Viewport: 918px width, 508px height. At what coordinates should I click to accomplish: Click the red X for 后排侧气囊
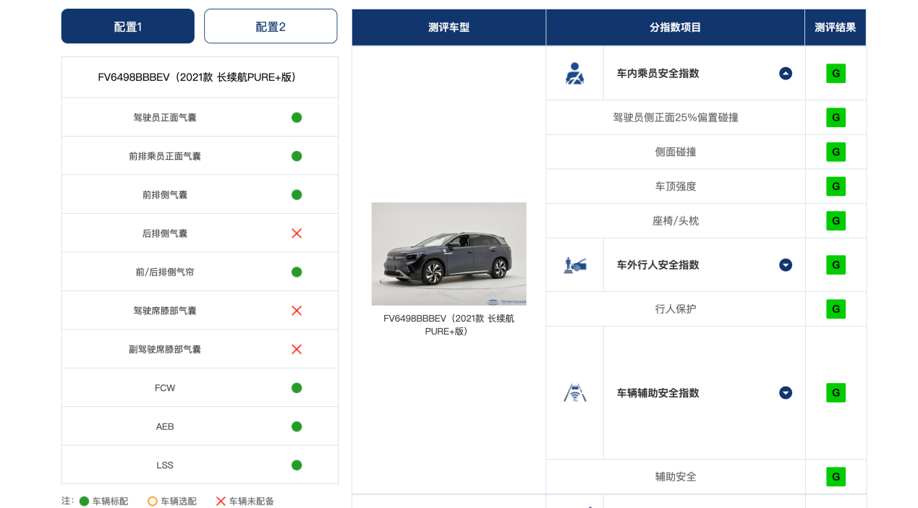(x=297, y=233)
